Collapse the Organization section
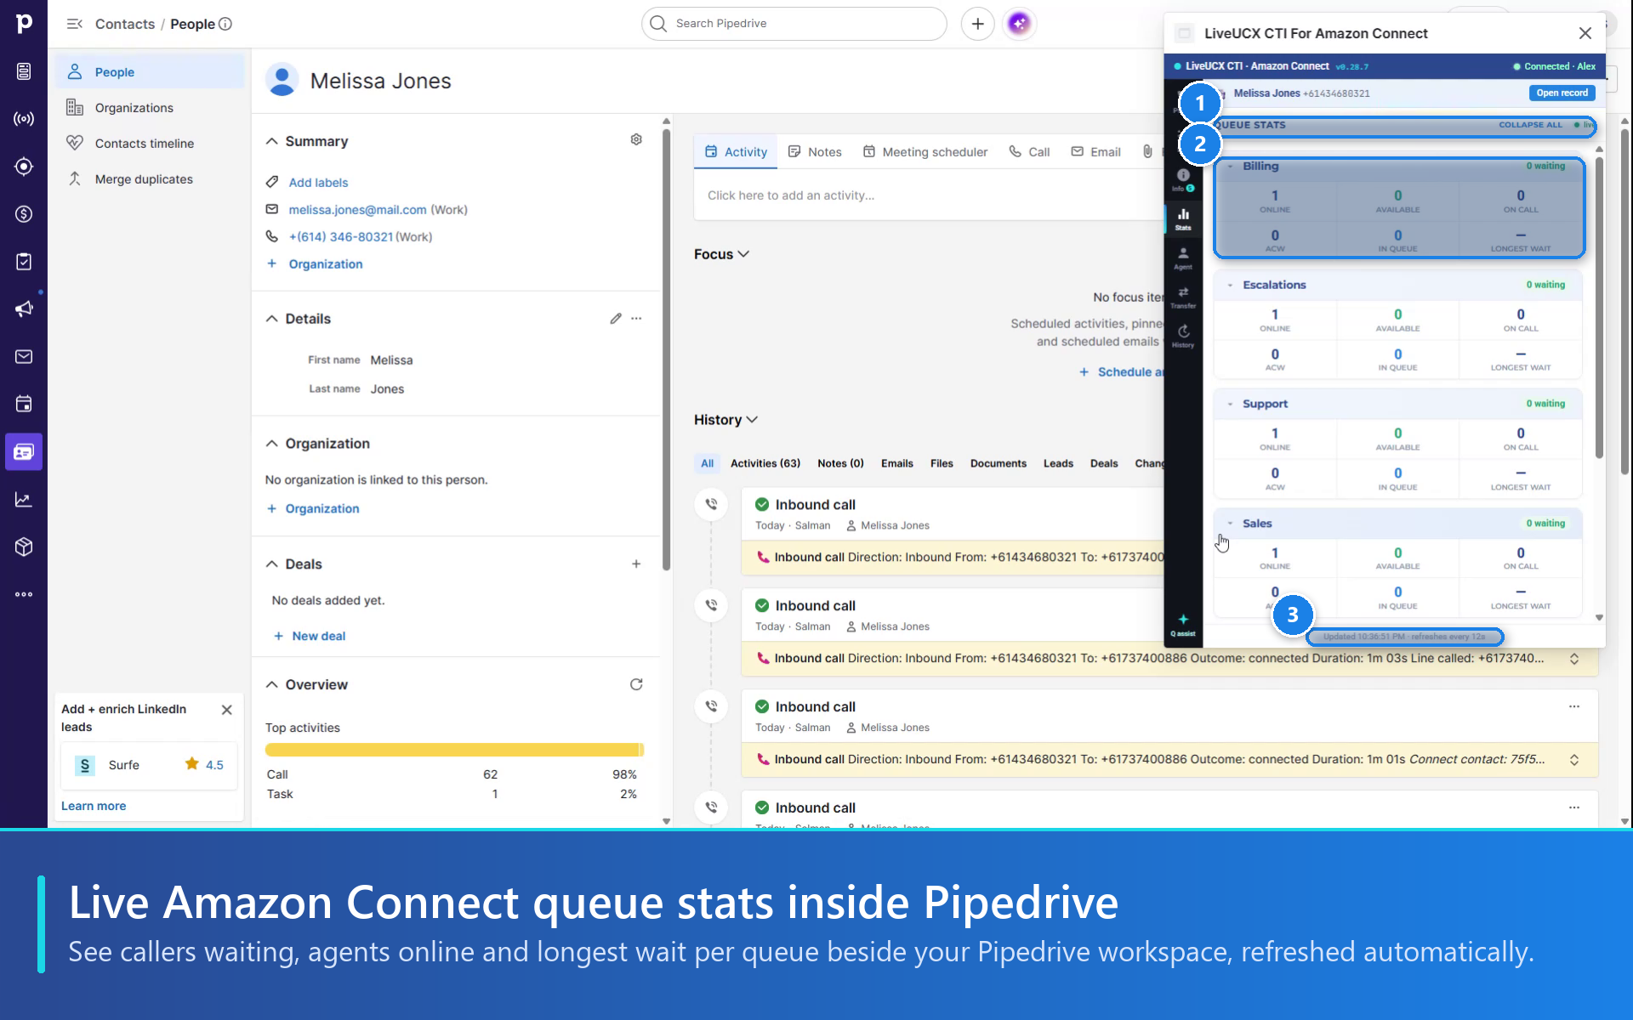The image size is (1633, 1020). click(x=272, y=444)
